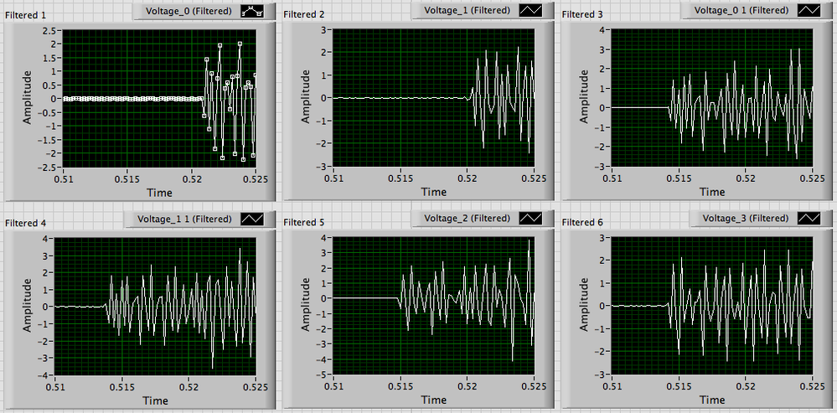The height and width of the screenshot is (413, 837).
Task: Click the Filtered 4 waveform plot area
Action: point(155,306)
